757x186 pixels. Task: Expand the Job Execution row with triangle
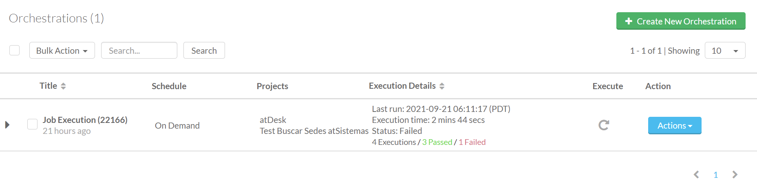point(7,125)
